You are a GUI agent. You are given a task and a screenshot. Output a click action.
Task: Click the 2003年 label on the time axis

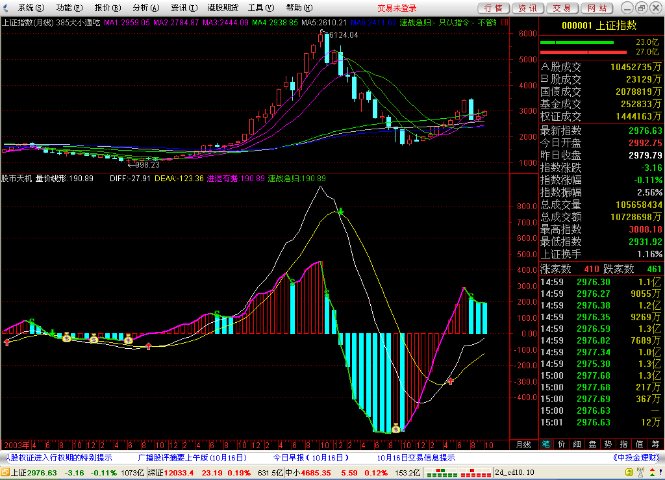(x=16, y=445)
